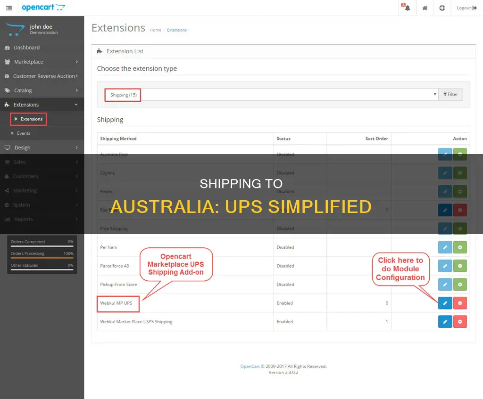The image size is (483, 399).
Task: Click the Parcelforce 48 row text
Action: (x=115, y=266)
